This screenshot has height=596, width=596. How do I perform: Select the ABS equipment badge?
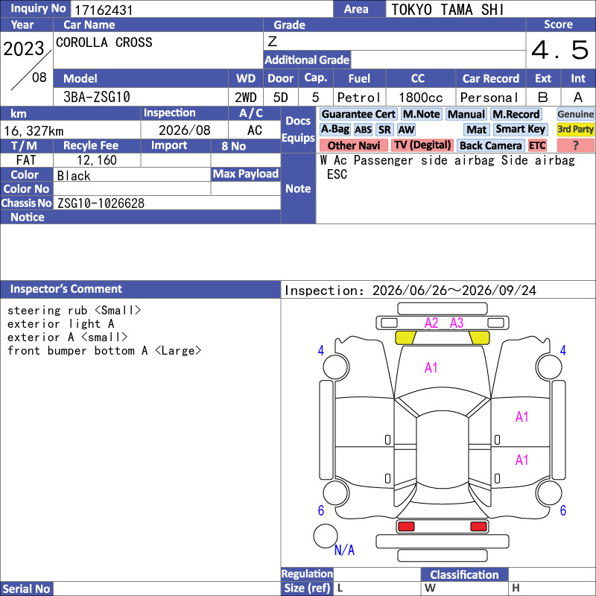363,130
